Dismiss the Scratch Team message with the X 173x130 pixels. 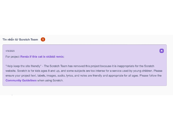[161, 51]
